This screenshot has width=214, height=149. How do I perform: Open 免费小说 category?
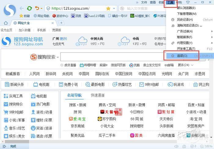(x=68, y=84)
